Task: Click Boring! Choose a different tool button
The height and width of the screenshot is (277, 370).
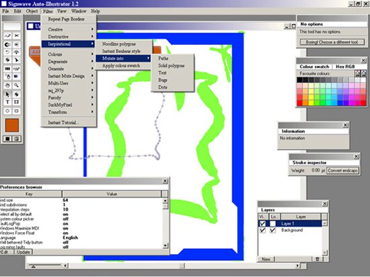Action: coord(332,42)
